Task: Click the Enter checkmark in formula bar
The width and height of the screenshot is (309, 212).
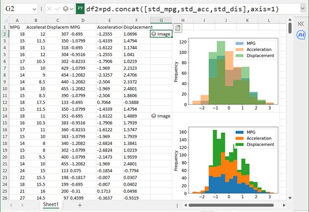Action: click(x=57, y=9)
